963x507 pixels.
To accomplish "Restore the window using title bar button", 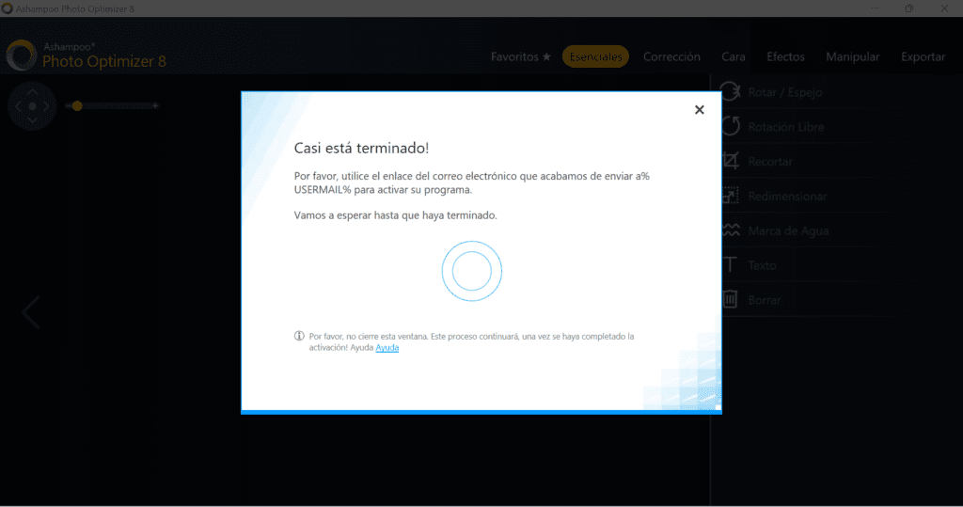I will (x=909, y=8).
